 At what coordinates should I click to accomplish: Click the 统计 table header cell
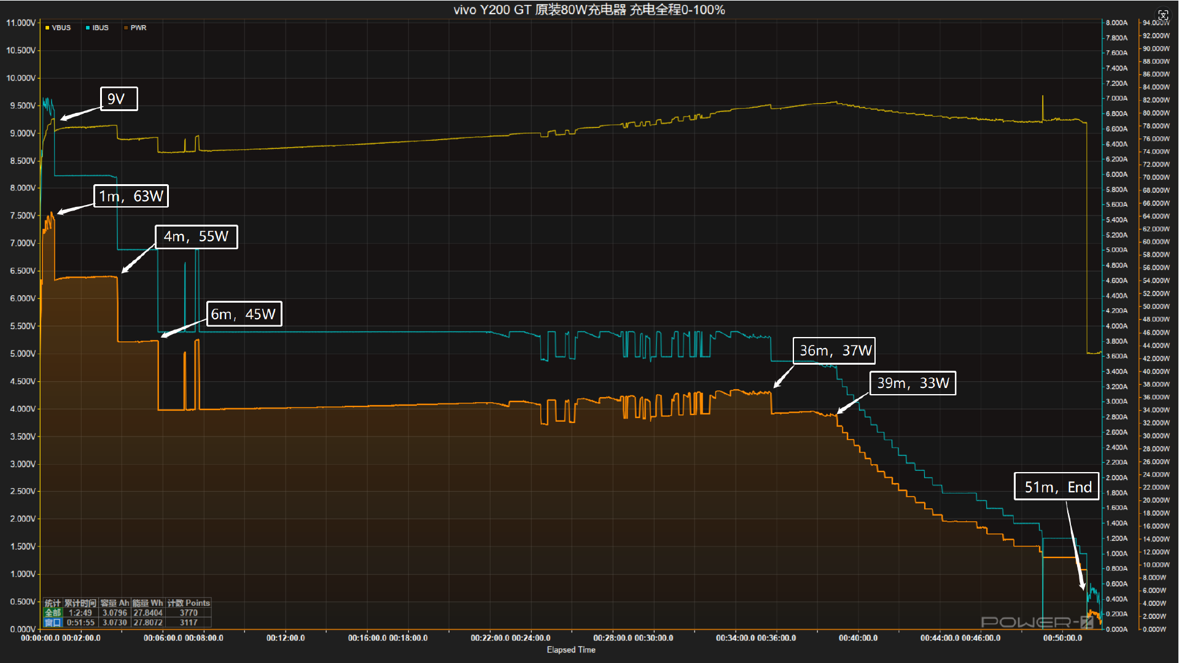[x=53, y=603]
